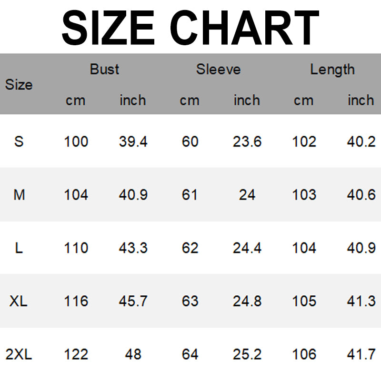Click the SIZE CHART title
Screen dimensions: 381x381
[190, 27]
